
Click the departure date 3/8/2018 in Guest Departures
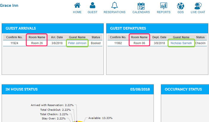tap(159, 43)
